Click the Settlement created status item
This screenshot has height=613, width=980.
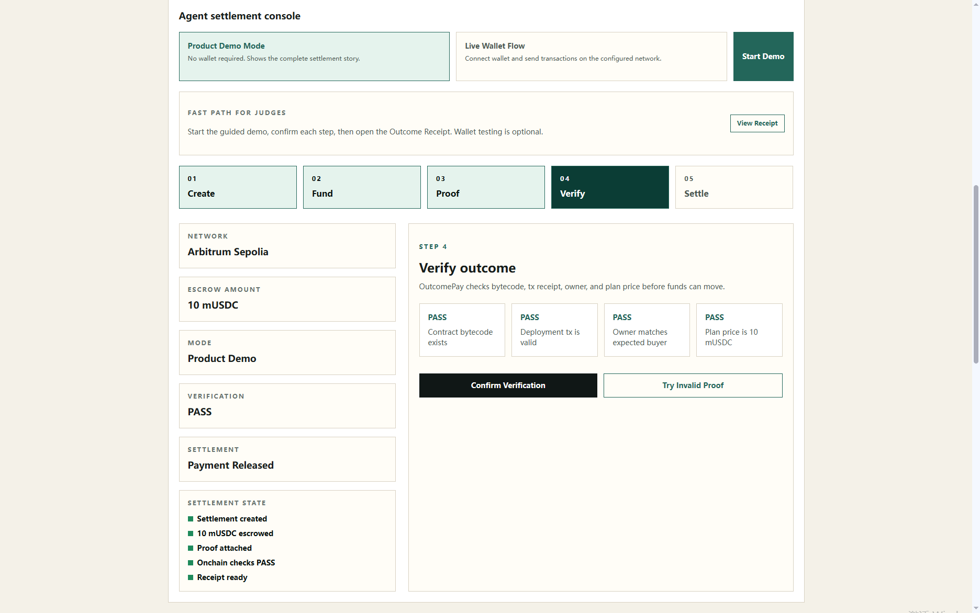point(227,519)
